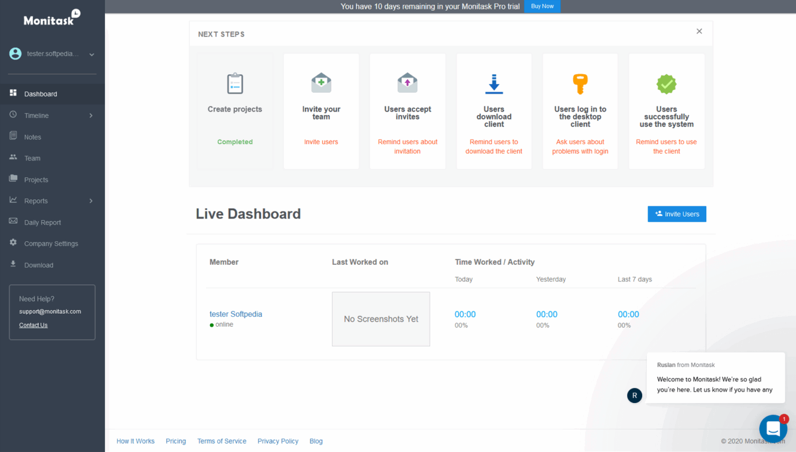Click the Member column header

tap(224, 262)
